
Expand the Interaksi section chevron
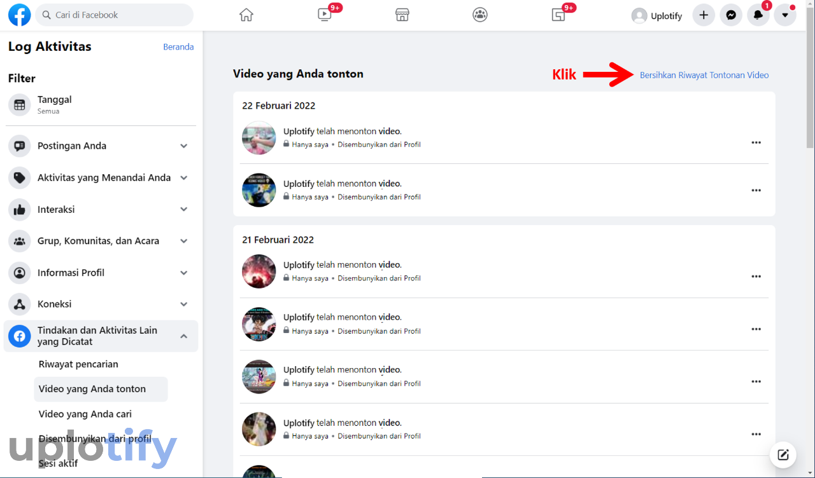[184, 209]
